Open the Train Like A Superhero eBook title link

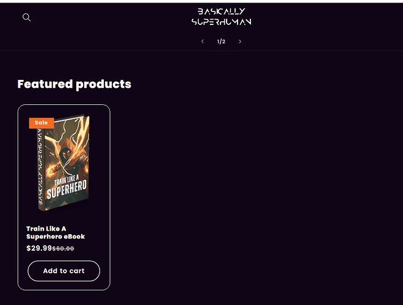56,232
